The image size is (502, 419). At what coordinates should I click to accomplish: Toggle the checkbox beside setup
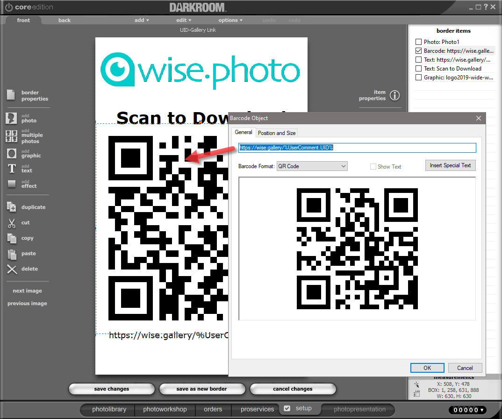(287, 408)
